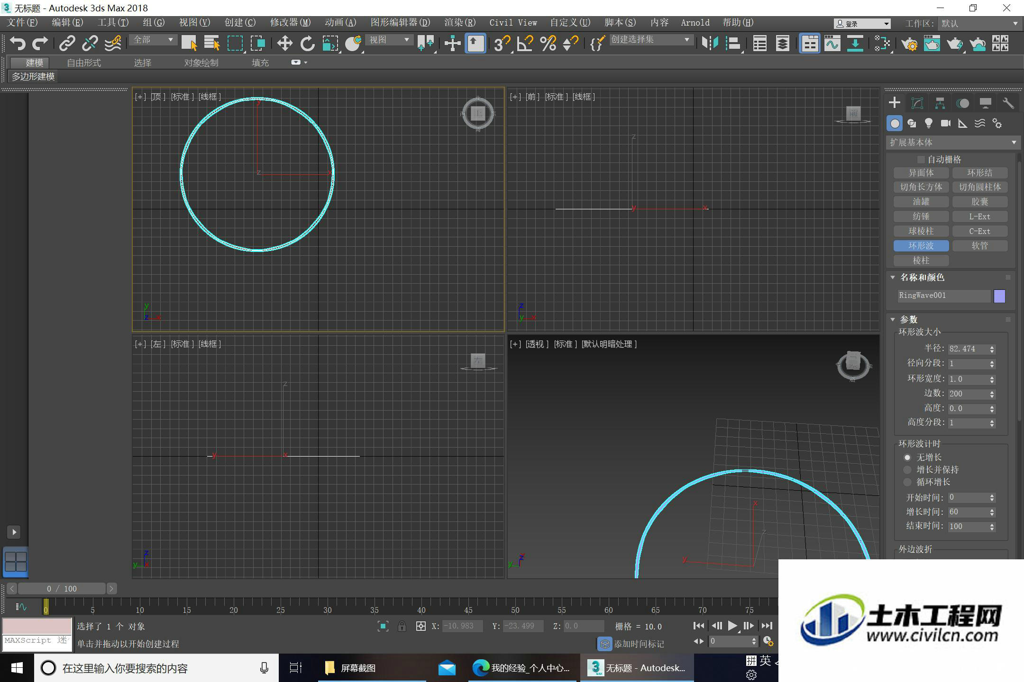Switch to the 对象绘制 ribbon tab
Viewport: 1024px width, 682px height.
tap(201, 63)
